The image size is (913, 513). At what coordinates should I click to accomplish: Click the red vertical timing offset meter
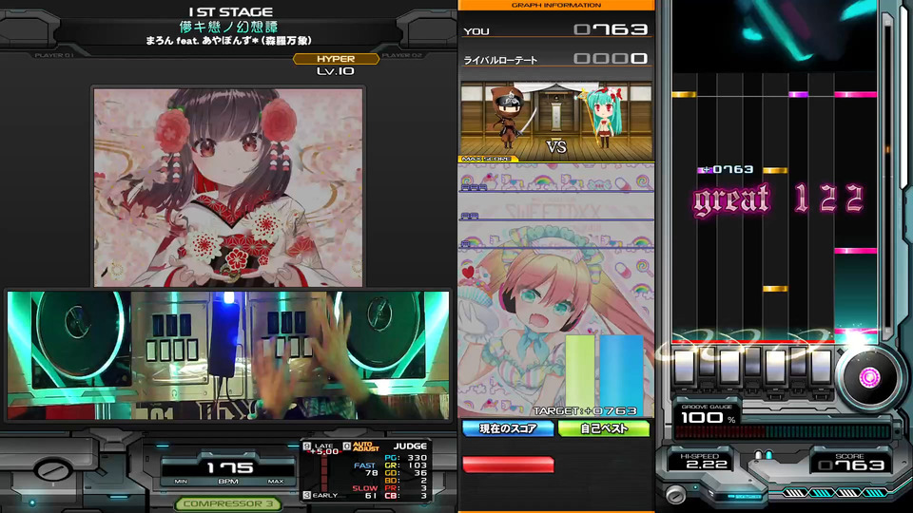point(324,473)
